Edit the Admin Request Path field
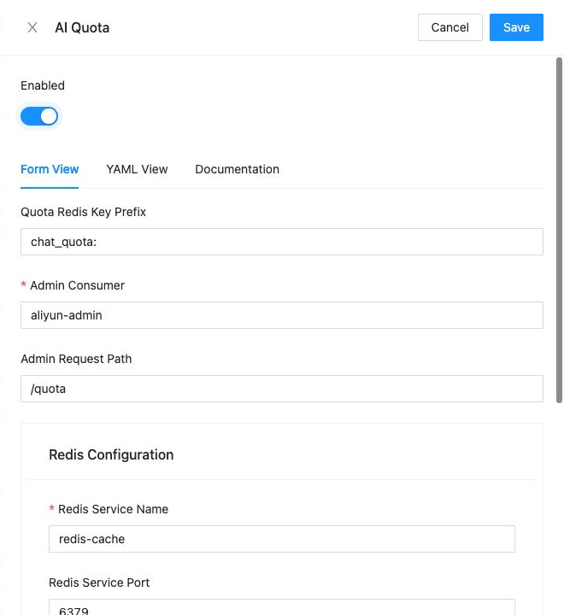 click(282, 389)
